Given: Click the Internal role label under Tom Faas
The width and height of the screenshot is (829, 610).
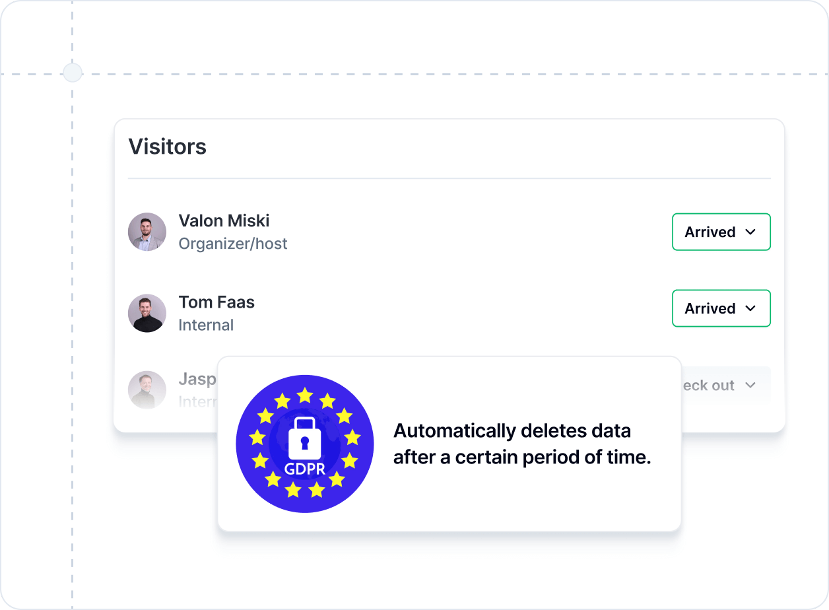Looking at the screenshot, I should [x=206, y=325].
